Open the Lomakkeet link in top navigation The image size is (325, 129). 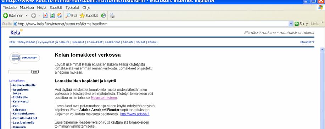pos(95,42)
